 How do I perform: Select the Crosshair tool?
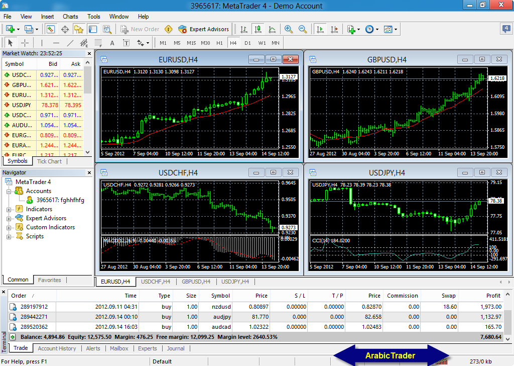tap(25, 43)
